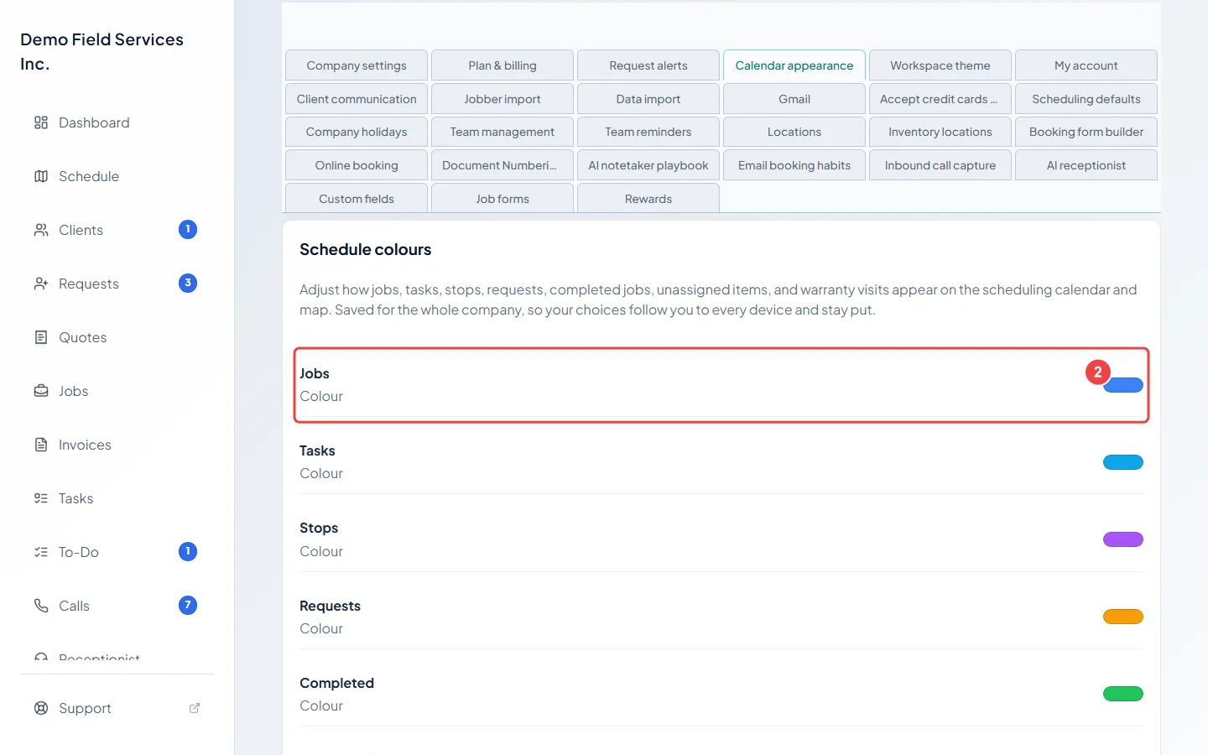Switch to Custom fields tab
This screenshot has width=1208, height=755.
pos(357,198)
